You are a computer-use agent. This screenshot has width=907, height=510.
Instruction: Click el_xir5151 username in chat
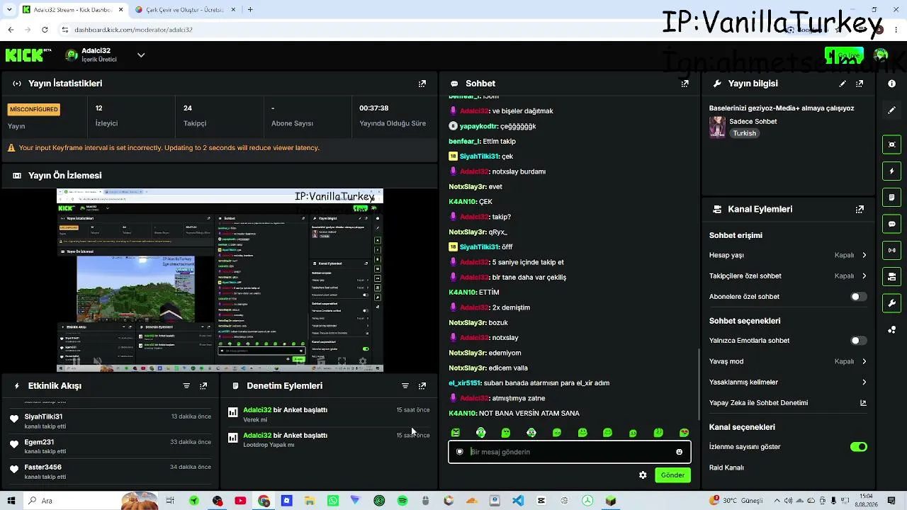465,383
